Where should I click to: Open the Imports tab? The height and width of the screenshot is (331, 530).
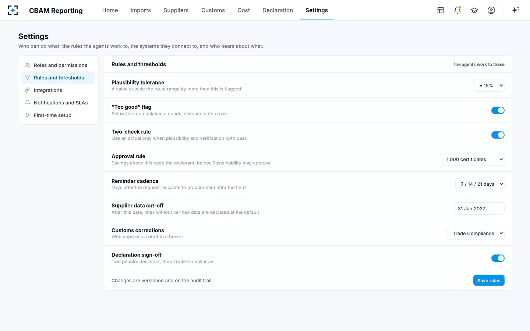coord(141,10)
